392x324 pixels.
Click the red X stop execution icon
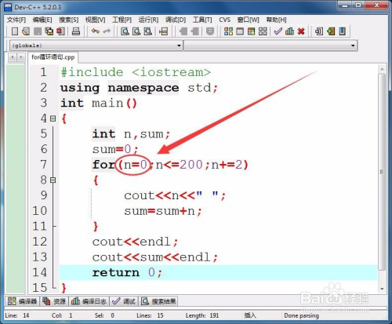coord(301,31)
